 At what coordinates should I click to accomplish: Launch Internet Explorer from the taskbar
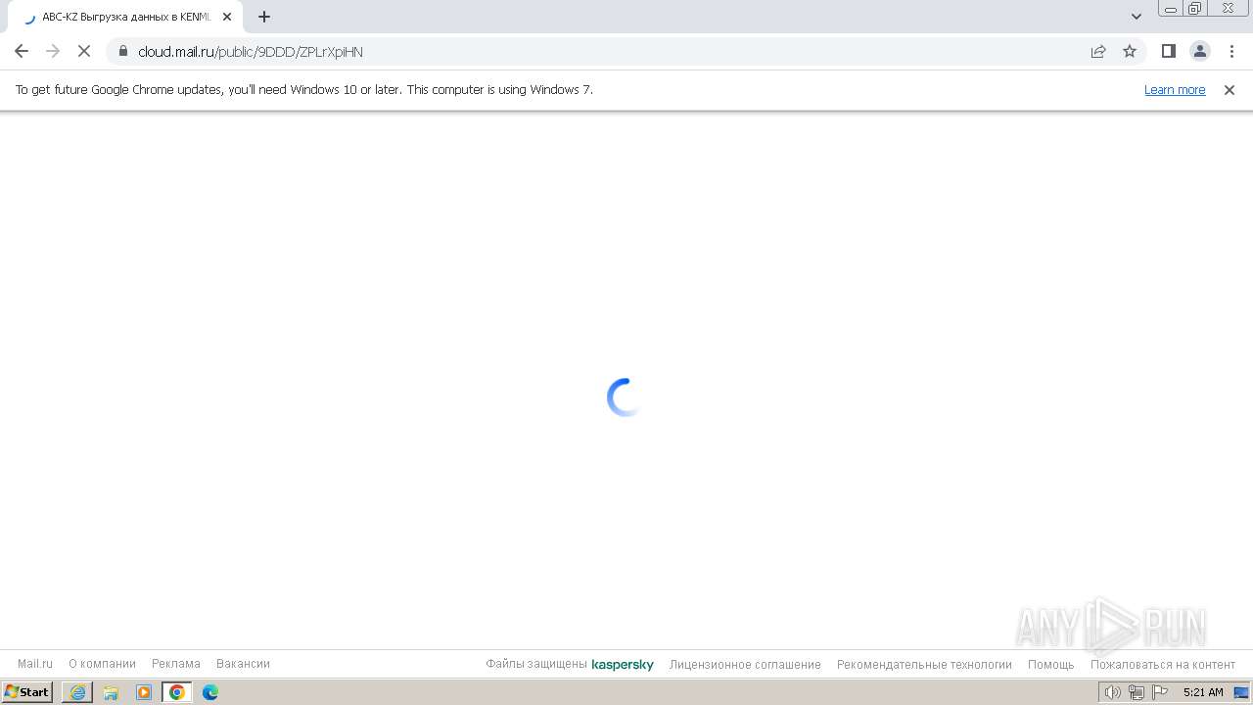(x=77, y=692)
